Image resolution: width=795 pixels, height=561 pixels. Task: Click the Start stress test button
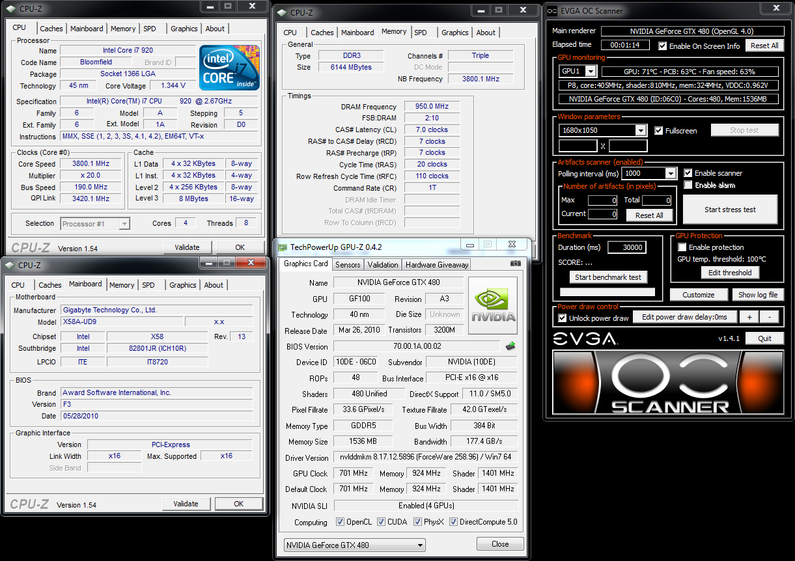pos(730,210)
